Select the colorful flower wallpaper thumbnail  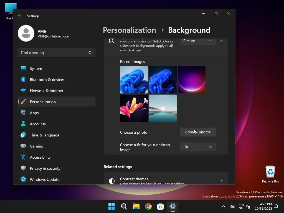click(134, 108)
